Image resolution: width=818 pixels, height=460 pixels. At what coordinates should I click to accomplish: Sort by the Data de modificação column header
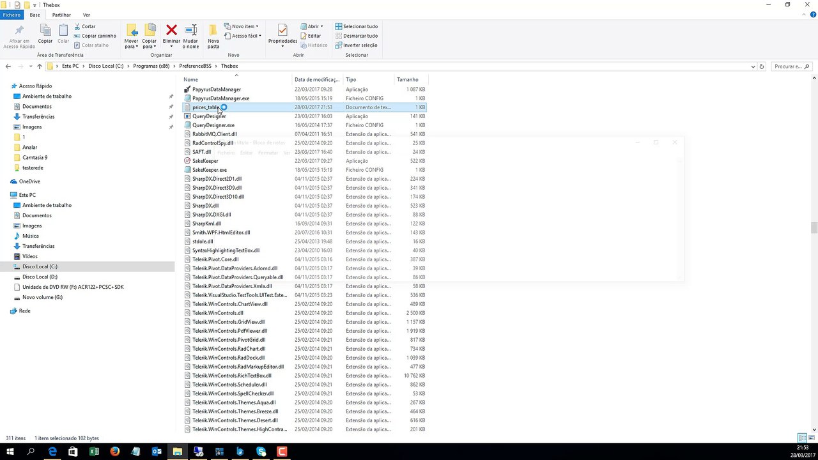317,80
